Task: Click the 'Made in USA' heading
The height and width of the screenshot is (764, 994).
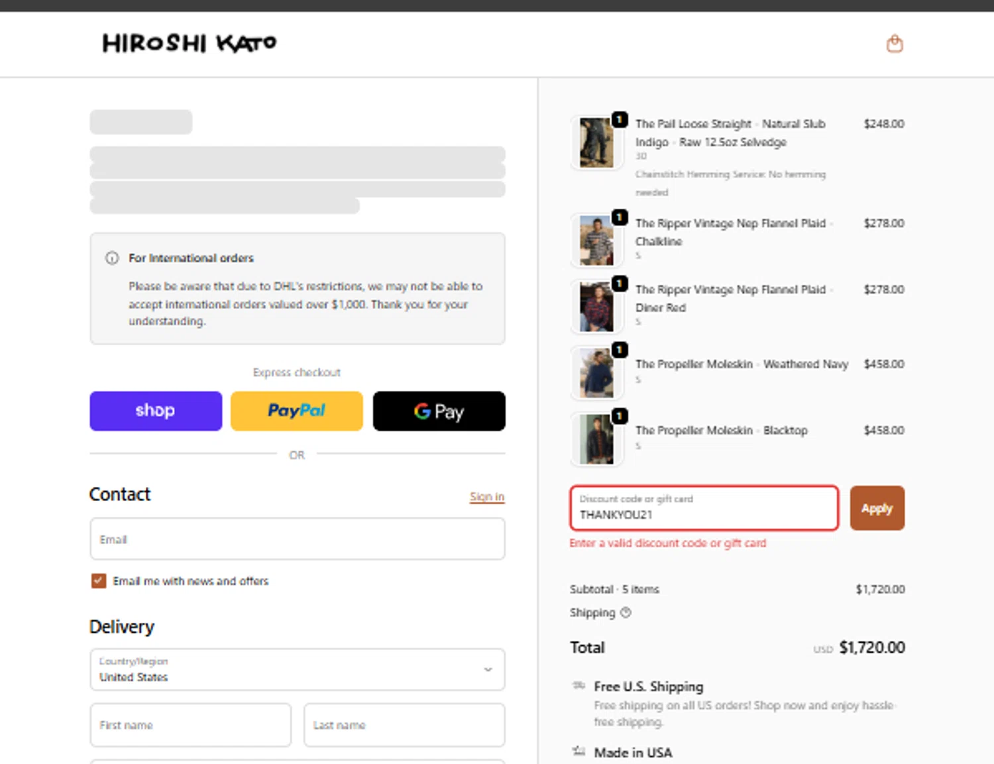Action: 633,753
